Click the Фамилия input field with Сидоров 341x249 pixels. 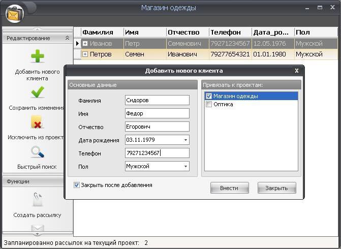click(157, 100)
